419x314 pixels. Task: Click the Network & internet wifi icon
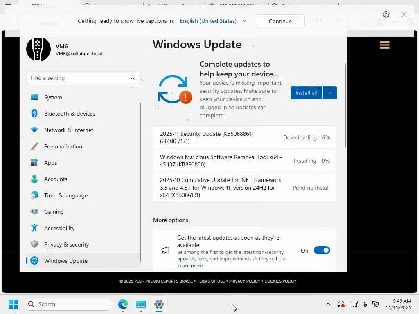(34, 130)
